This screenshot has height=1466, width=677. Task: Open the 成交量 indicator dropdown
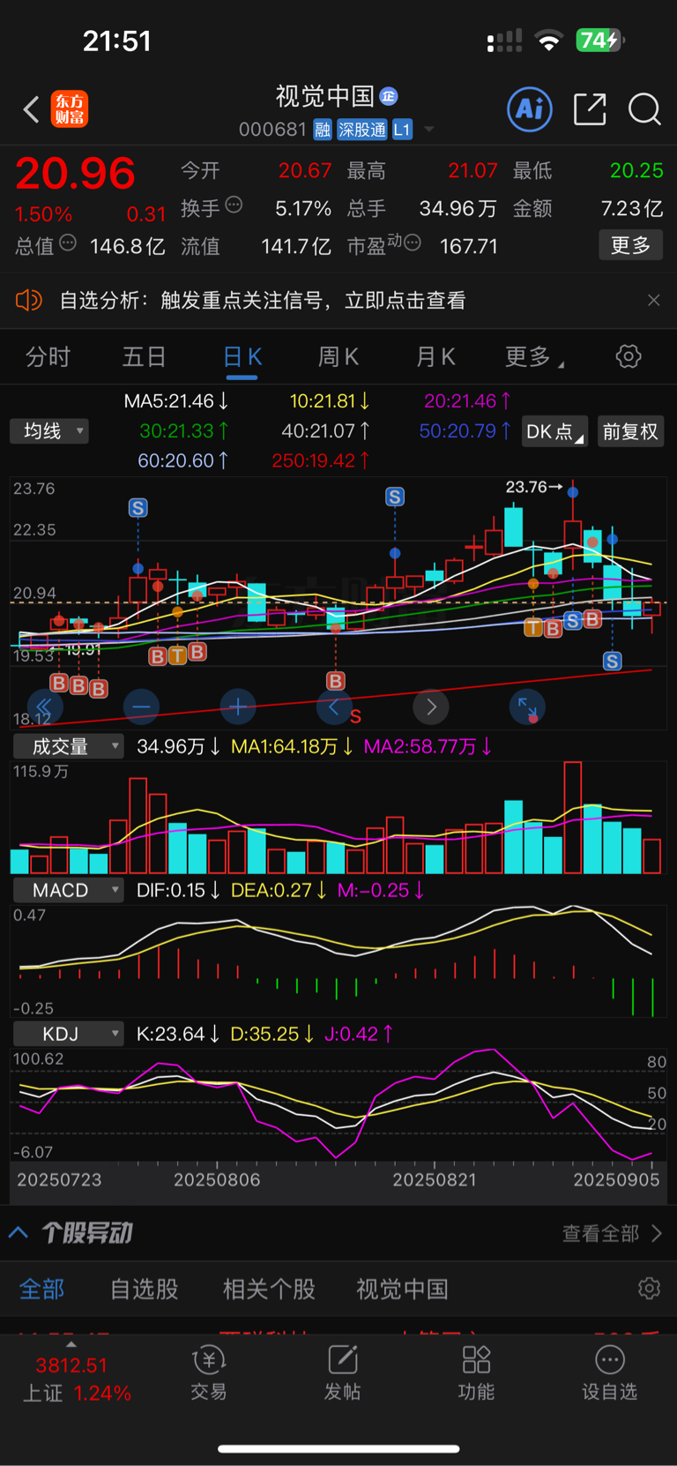tap(68, 746)
